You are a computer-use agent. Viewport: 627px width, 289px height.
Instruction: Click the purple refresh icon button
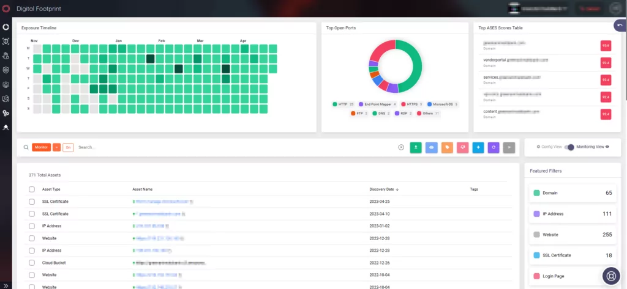pyautogui.click(x=494, y=147)
